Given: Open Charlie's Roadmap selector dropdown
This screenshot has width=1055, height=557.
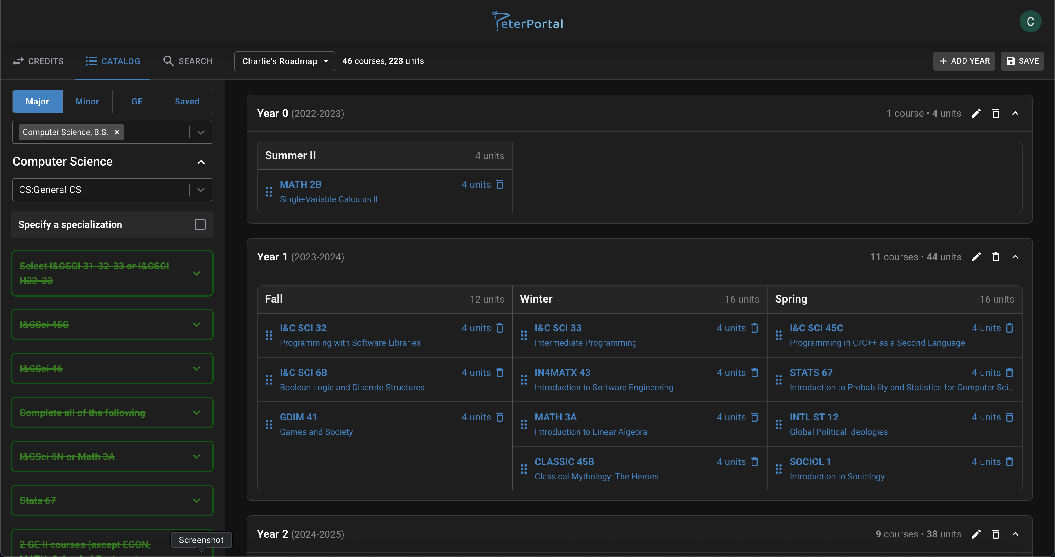Looking at the screenshot, I should [284, 61].
